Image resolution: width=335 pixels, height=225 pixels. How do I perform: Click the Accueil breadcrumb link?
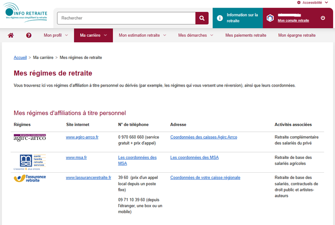pos(20,58)
